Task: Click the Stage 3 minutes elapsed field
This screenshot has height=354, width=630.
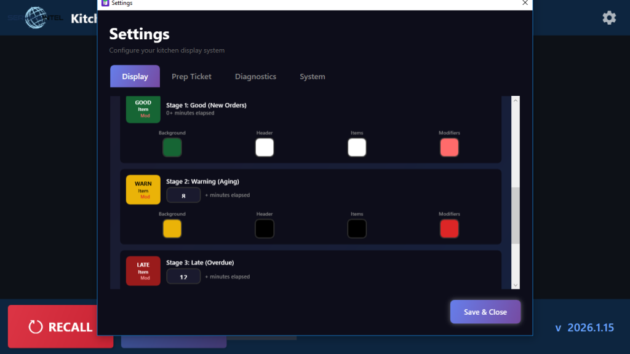Action: click(x=183, y=277)
